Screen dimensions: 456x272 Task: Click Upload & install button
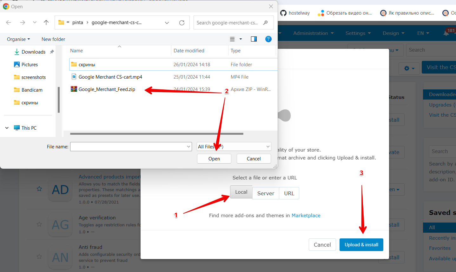click(x=361, y=245)
